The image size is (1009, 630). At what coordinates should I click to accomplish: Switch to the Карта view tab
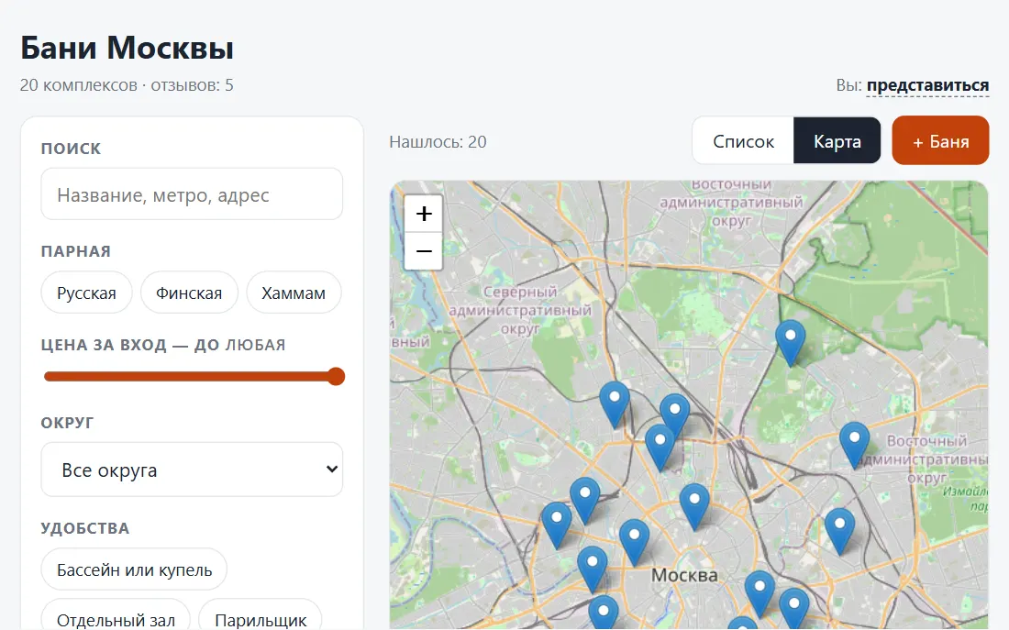837,141
